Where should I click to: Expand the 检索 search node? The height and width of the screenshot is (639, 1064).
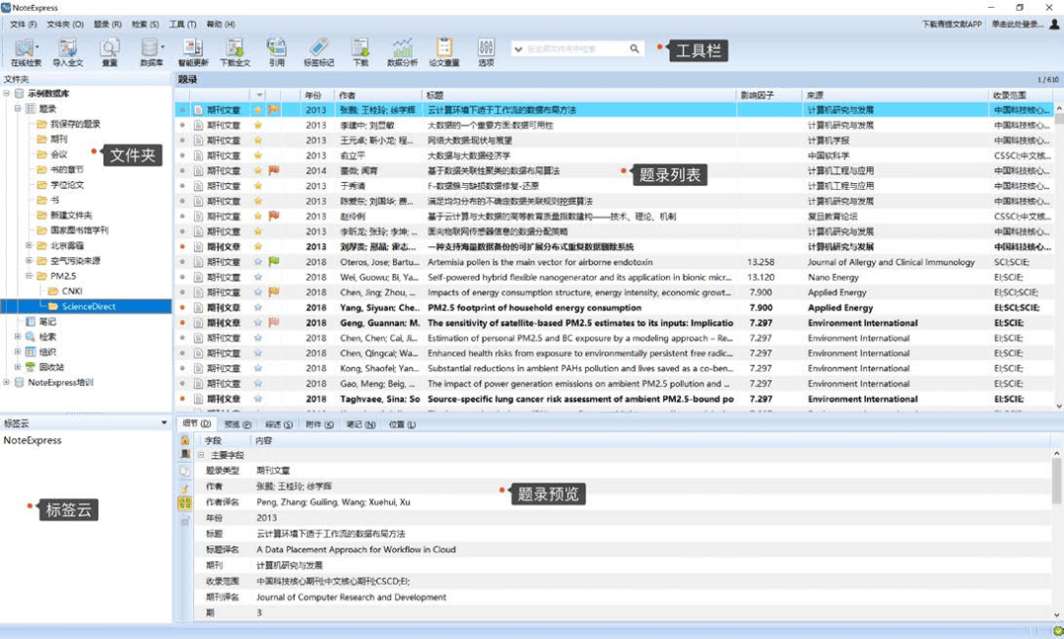pyautogui.click(x=19, y=337)
